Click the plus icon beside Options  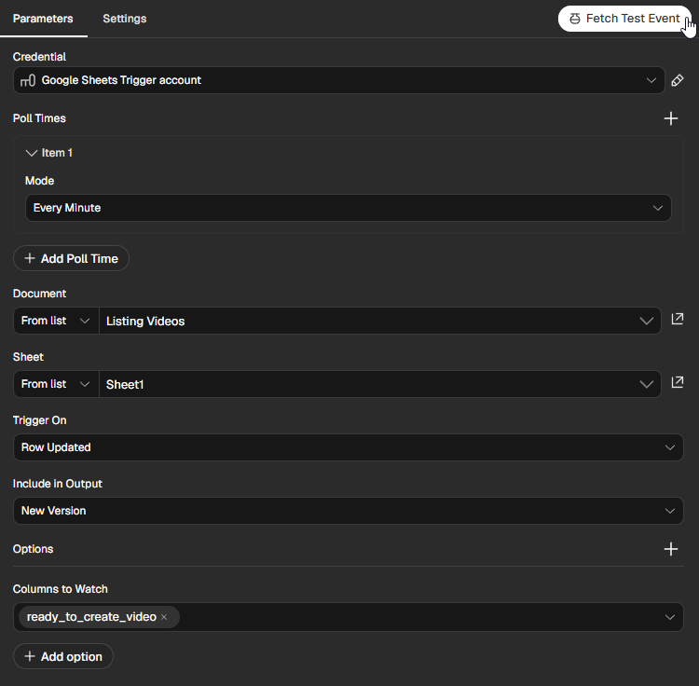tap(671, 549)
